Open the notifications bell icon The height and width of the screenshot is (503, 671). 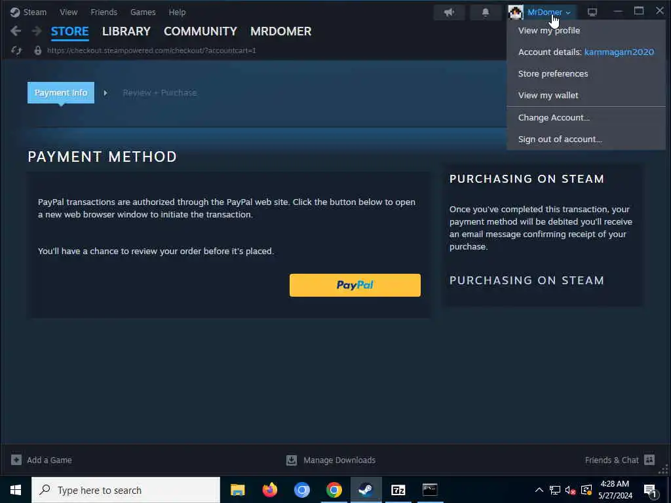coord(486,12)
